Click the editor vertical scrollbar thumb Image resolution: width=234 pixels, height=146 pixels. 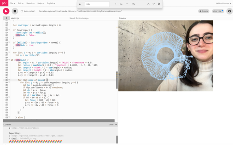pyautogui.click(x=117, y=80)
